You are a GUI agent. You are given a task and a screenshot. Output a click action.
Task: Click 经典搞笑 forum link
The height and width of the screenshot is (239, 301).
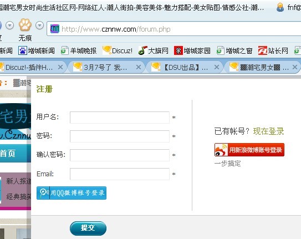click(x=19, y=196)
